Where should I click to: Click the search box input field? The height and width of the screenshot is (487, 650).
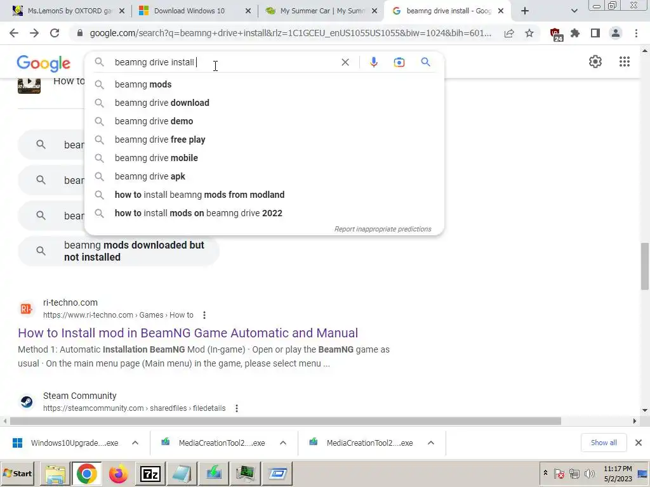pos(224,62)
